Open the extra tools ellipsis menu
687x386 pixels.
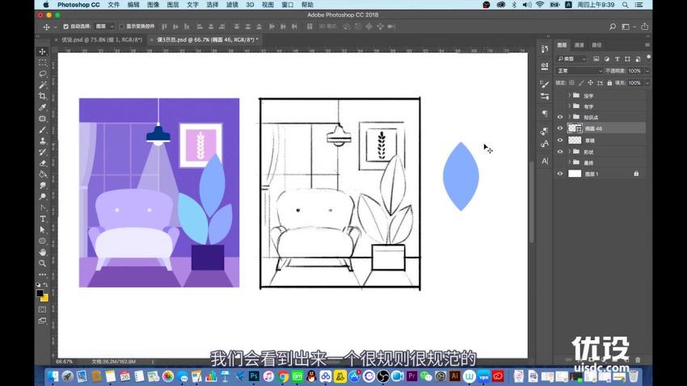coord(43,275)
